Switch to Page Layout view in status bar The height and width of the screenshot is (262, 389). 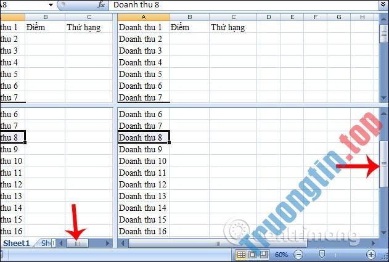253,255
